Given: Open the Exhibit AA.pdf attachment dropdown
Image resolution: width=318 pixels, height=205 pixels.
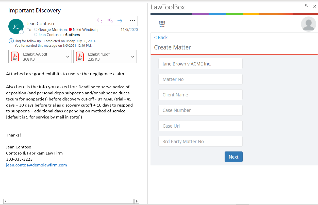Looking at the screenshot, I should coord(68,56).
